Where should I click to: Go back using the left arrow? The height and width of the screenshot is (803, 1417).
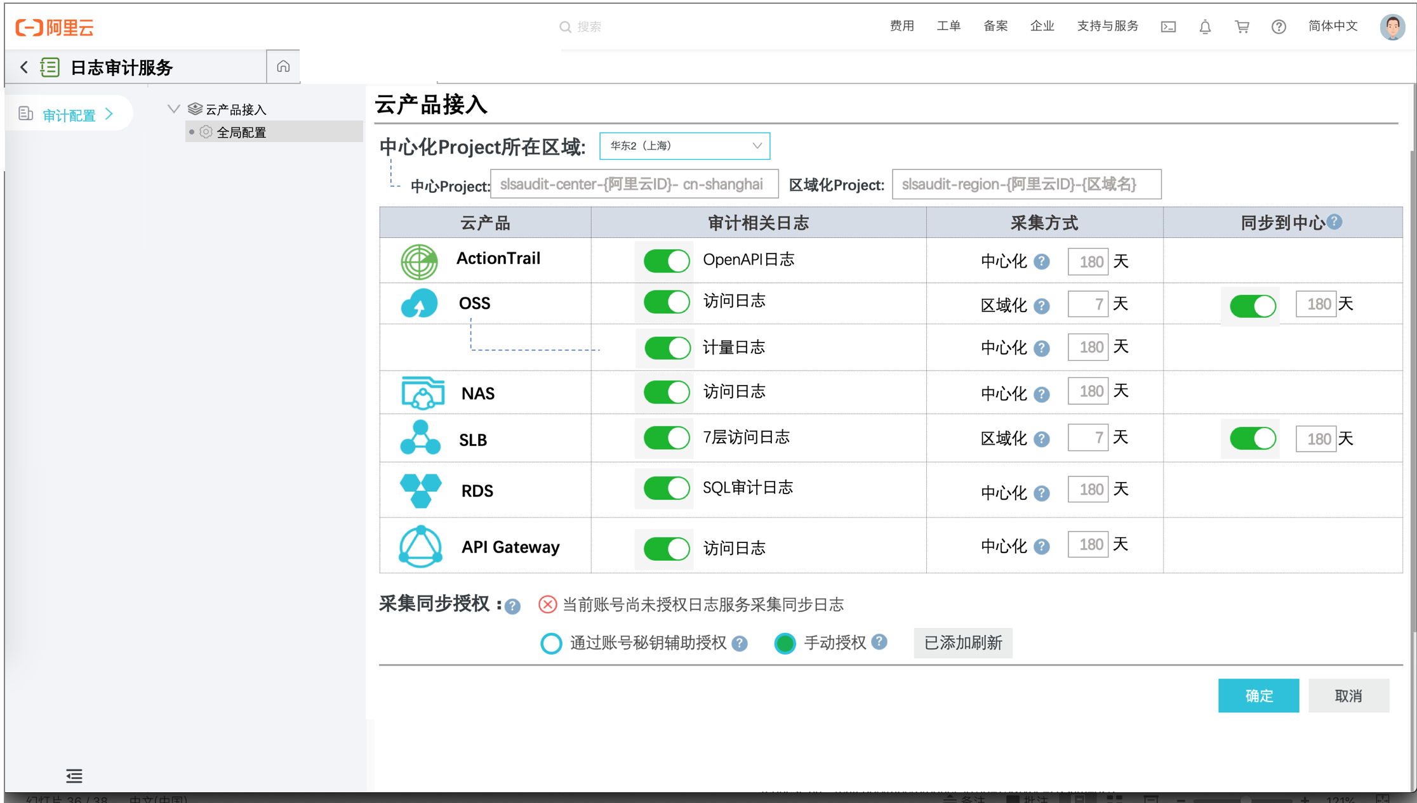[x=24, y=67]
